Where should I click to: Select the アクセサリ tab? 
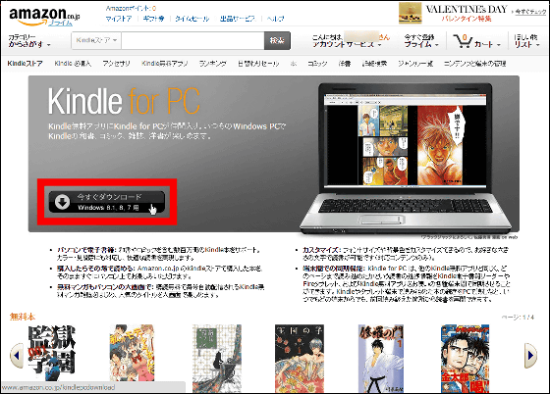tap(116, 64)
